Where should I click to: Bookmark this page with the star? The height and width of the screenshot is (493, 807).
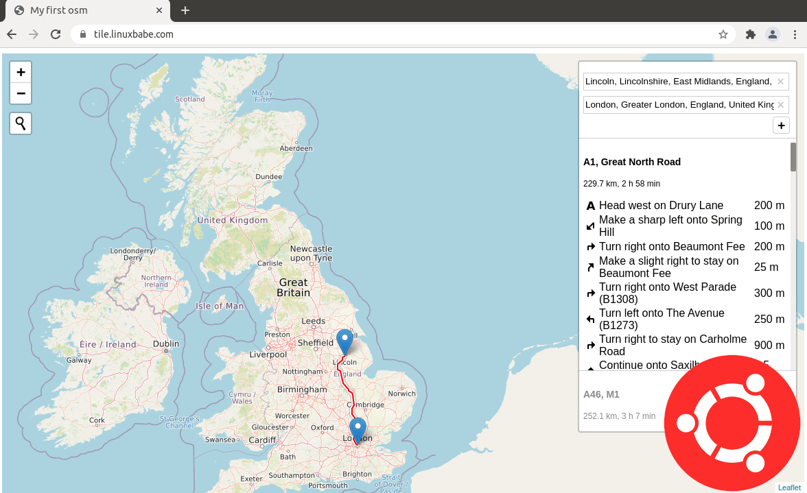click(x=723, y=34)
